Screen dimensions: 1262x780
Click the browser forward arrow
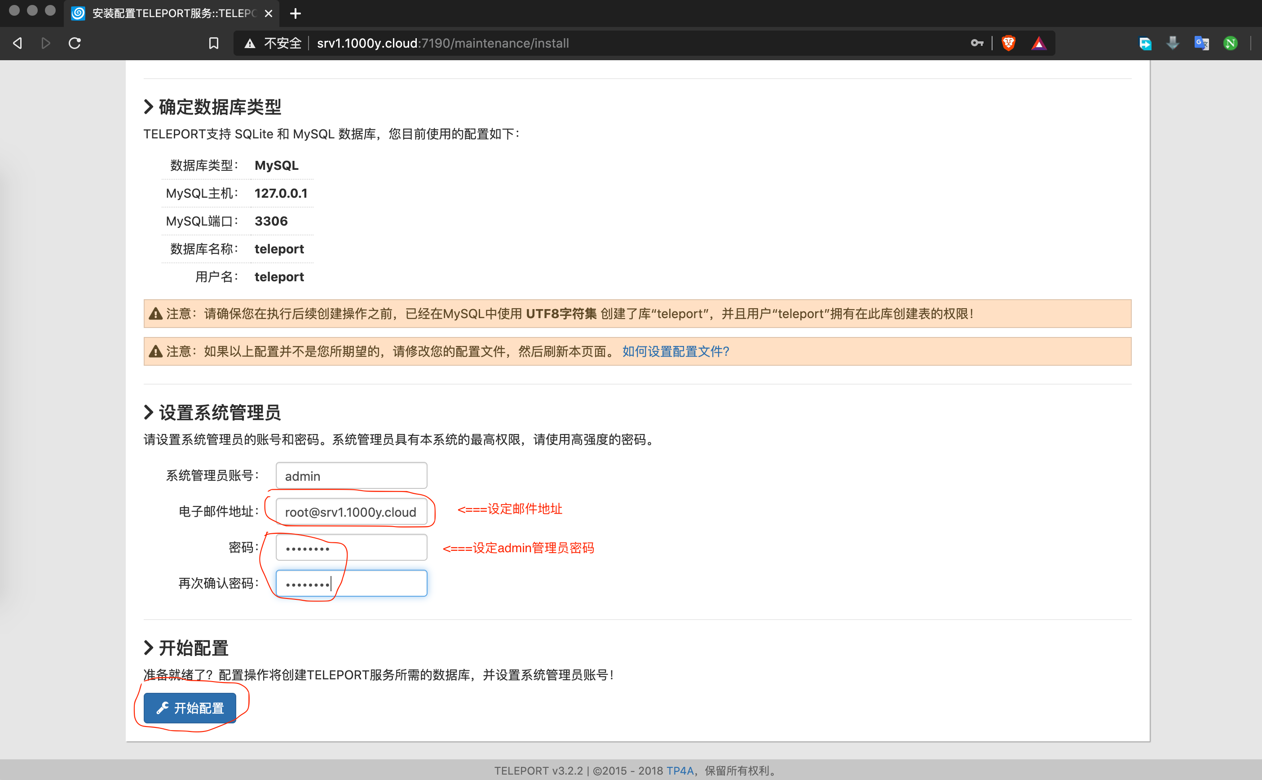click(x=46, y=43)
